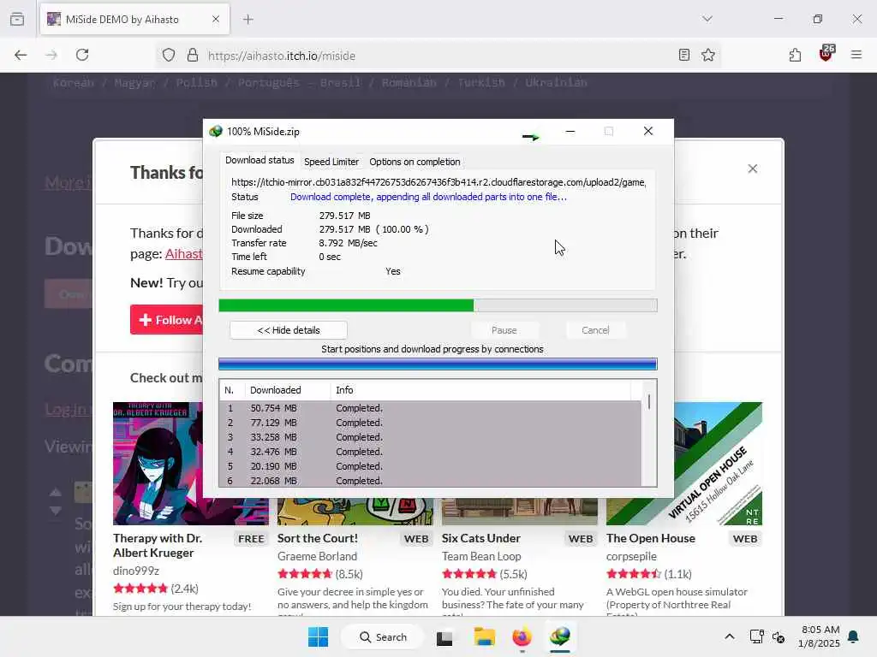Open File Explorer from the taskbar
Image resolution: width=877 pixels, height=657 pixels.
(485, 636)
